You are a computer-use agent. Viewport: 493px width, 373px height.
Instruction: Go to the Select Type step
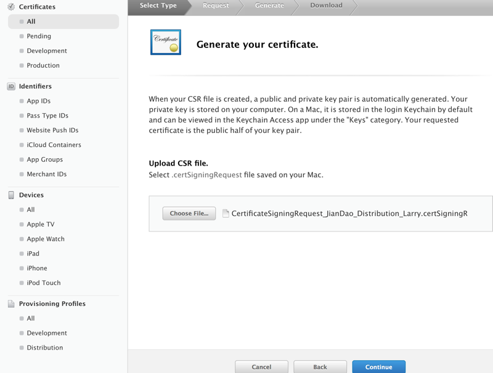click(x=158, y=6)
